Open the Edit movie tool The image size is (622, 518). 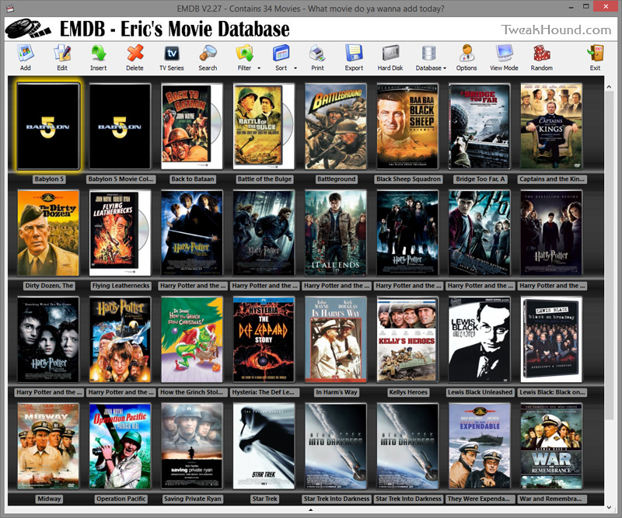(x=62, y=53)
